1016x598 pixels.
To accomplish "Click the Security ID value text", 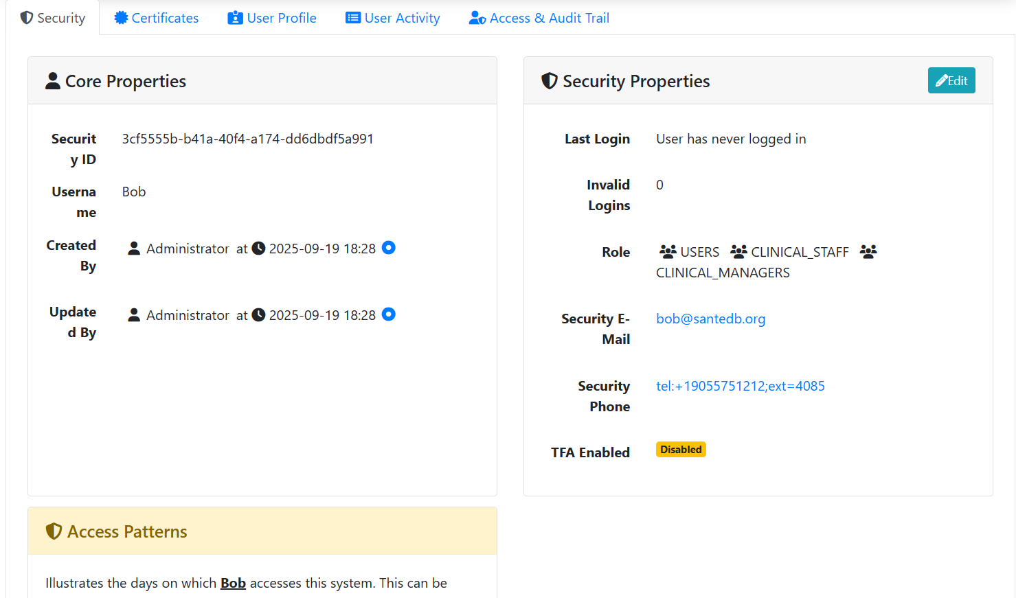I will click(x=247, y=139).
